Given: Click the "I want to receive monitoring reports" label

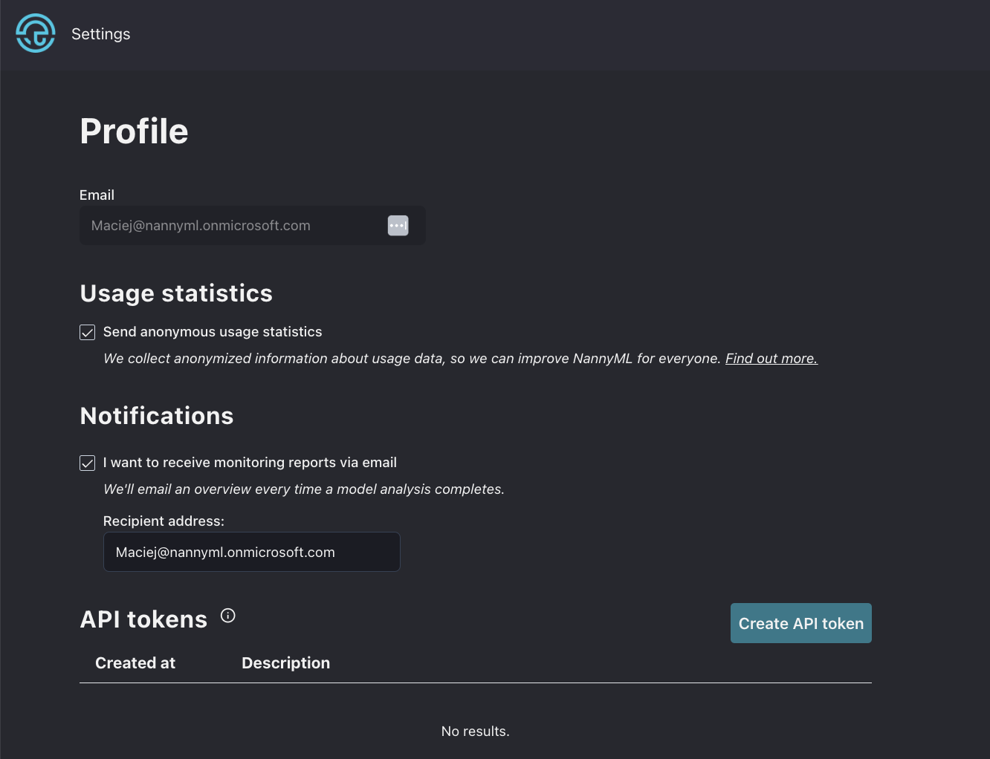Looking at the screenshot, I should (x=250, y=463).
